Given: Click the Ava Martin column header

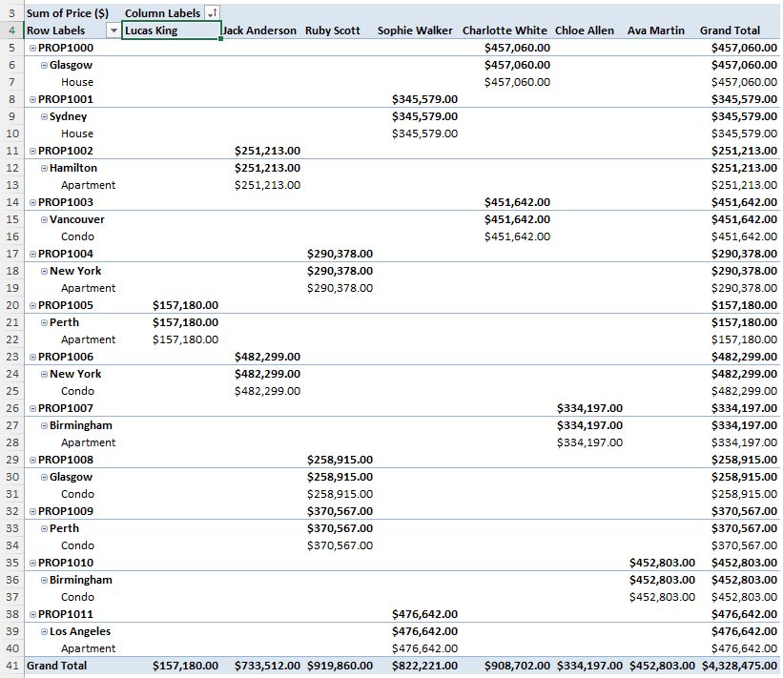Looking at the screenshot, I should (x=655, y=31).
